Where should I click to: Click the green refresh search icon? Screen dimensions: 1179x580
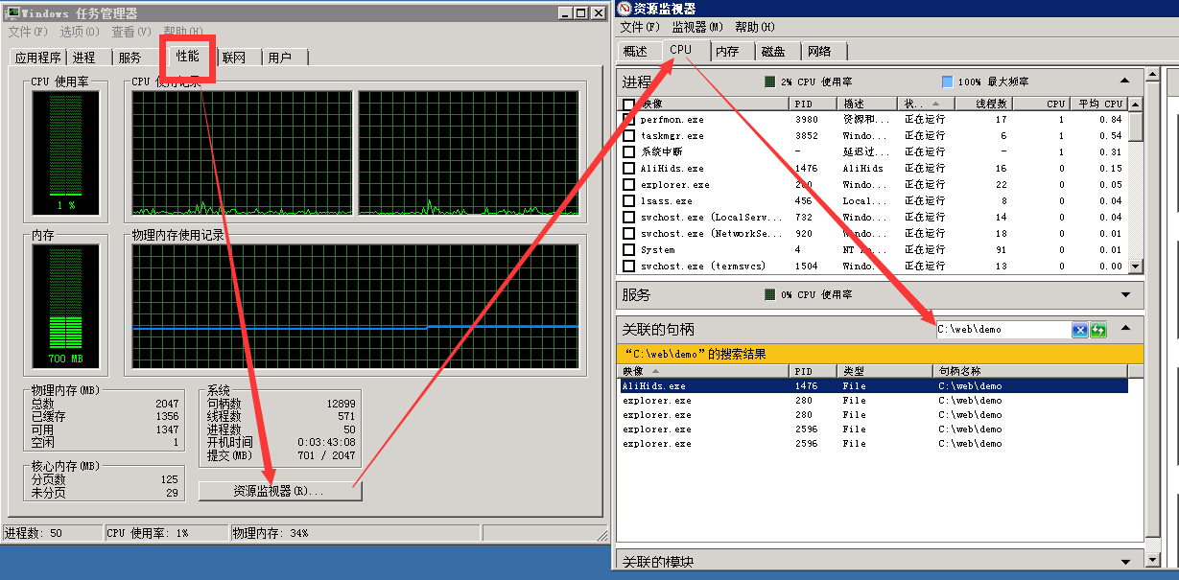tap(1098, 330)
